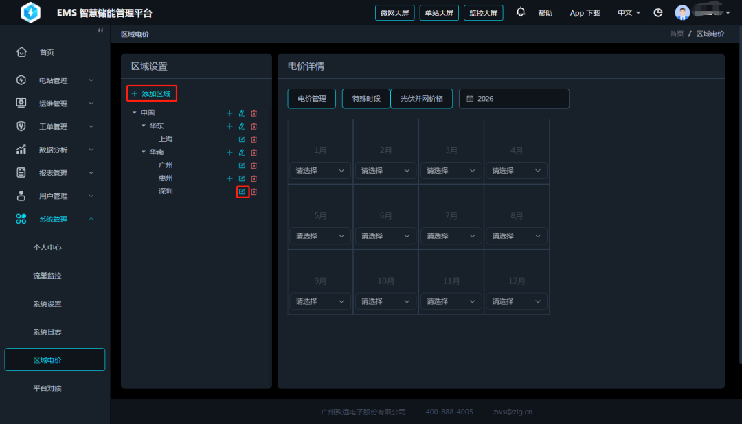Switch to the 特殊时段 tab
Image resolution: width=742 pixels, height=424 pixels.
tap(366, 99)
